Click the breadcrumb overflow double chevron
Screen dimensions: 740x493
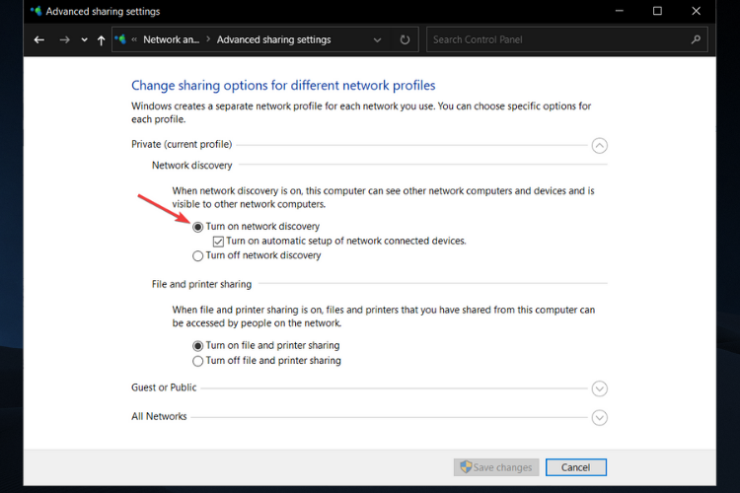[134, 39]
